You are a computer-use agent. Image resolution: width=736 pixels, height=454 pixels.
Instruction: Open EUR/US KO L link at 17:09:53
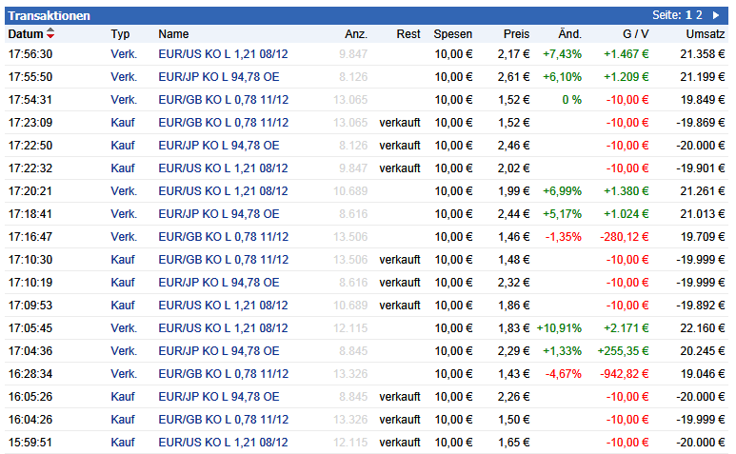[x=223, y=306]
